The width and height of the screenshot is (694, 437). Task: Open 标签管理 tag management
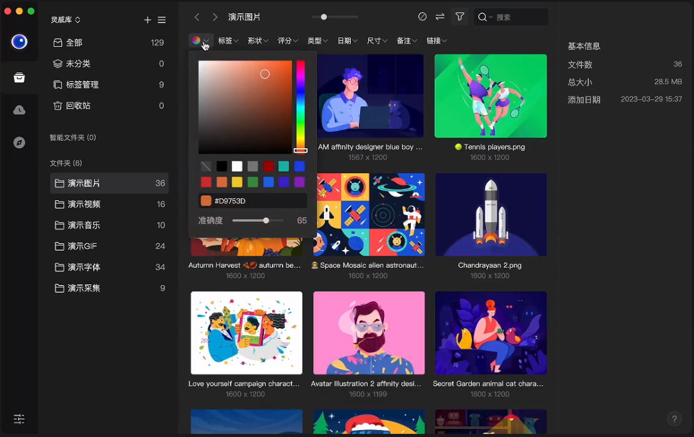[109, 84]
